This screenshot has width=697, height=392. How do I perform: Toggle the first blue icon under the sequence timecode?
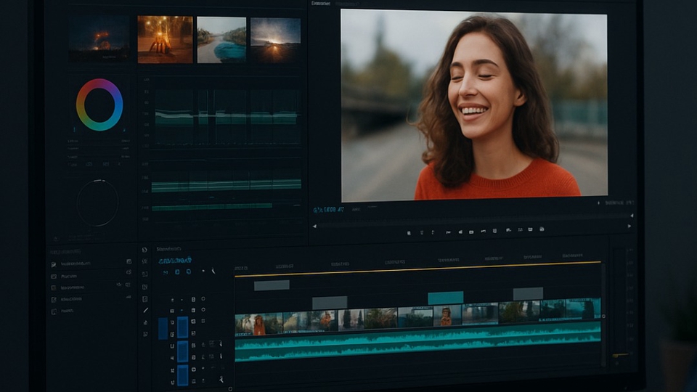[166, 272]
